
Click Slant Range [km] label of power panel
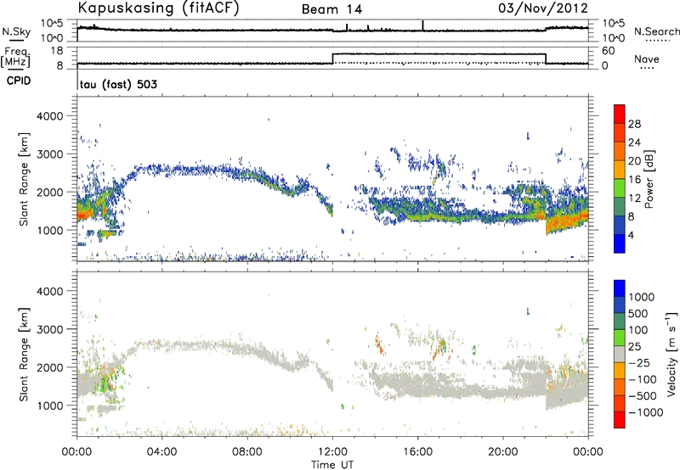[x=24, y=179]
